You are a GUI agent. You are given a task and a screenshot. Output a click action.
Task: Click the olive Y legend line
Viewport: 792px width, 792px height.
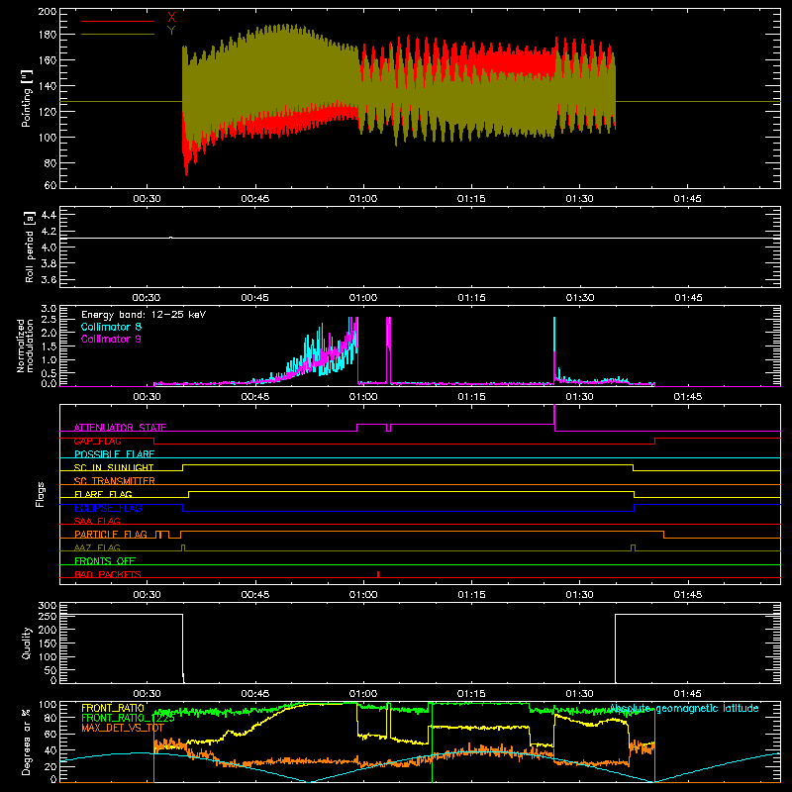117,34
